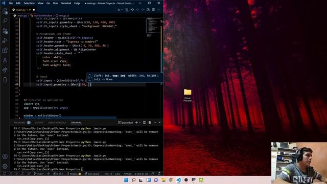Click setup_ui in the breadcrumb
This screenshot has width=327, height=184.
64,16
